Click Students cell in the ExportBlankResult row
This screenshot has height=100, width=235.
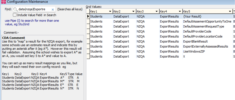pos(101,42)
